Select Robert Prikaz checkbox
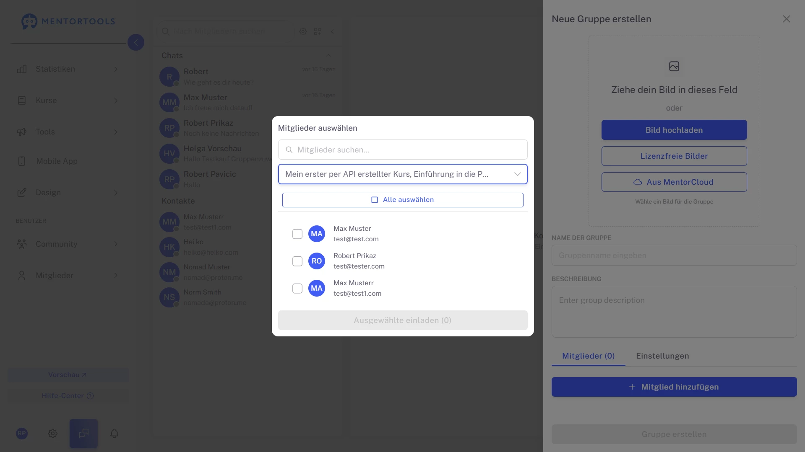Viewport: 805px width, 452px height. tap(297, 261)
